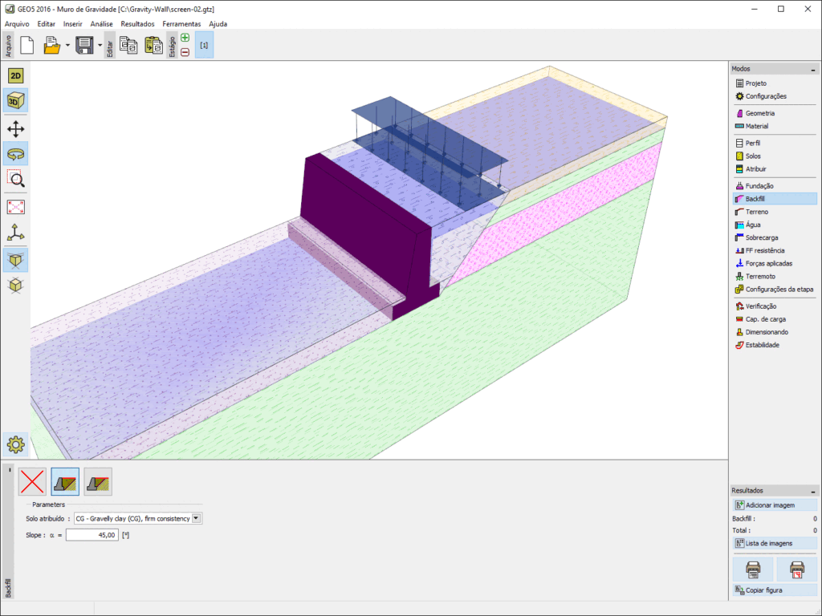Open the Arquivo menu
This screenshot has width=822, height=616.
(17, 24)
